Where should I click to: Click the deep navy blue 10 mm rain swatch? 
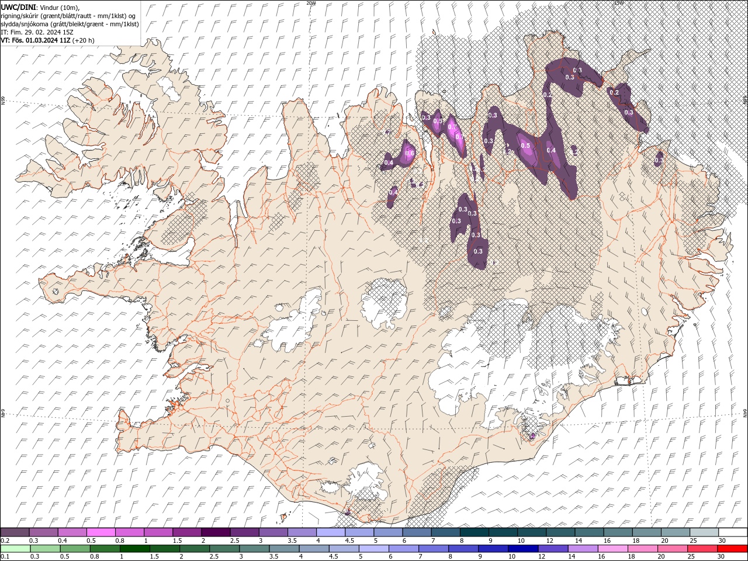pos(523,548)
